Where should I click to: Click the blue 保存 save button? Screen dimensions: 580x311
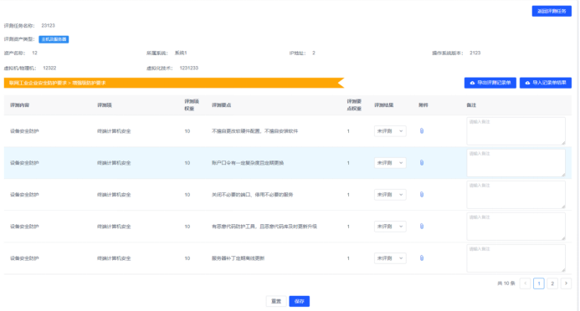(300, 302)
